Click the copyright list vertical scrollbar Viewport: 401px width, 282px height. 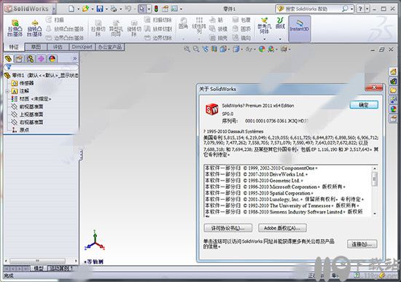(375, 191)
